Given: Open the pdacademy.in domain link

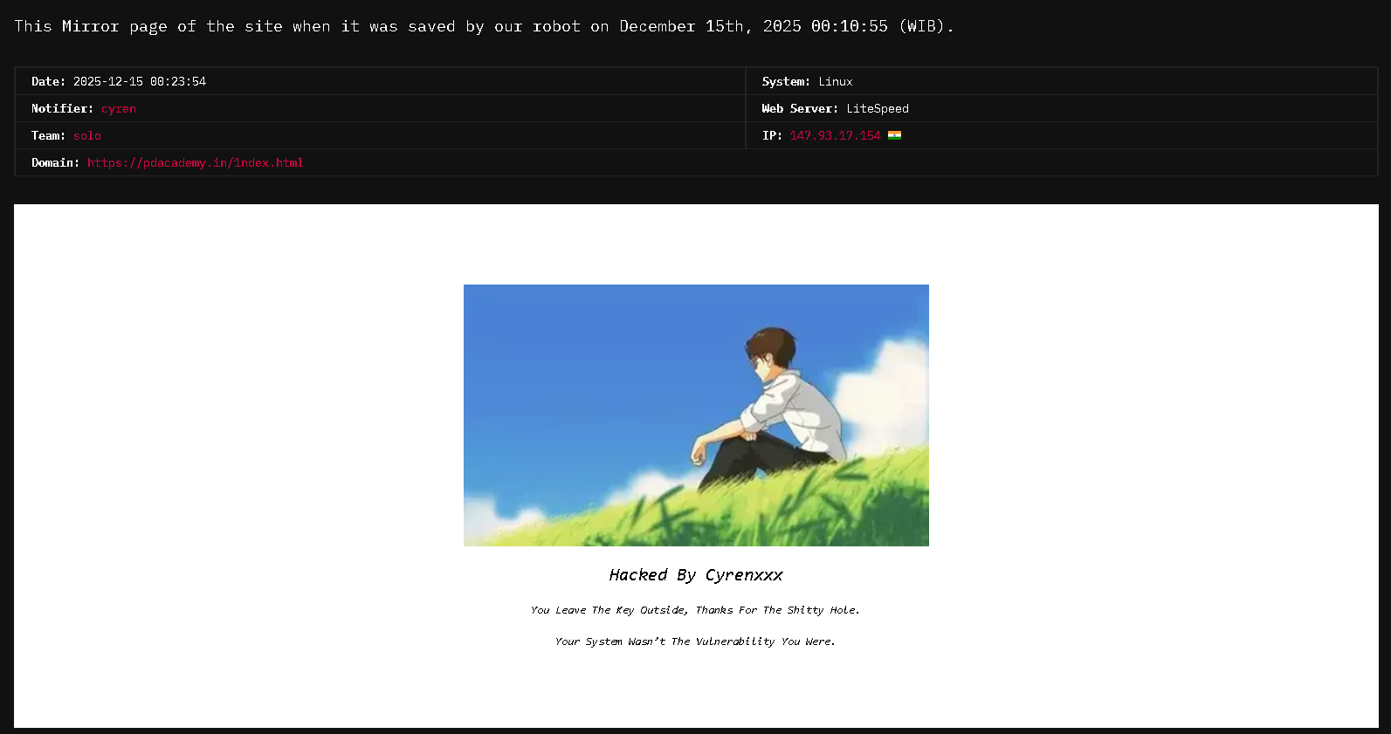Looking at the screenshot, I should point(196,163).
